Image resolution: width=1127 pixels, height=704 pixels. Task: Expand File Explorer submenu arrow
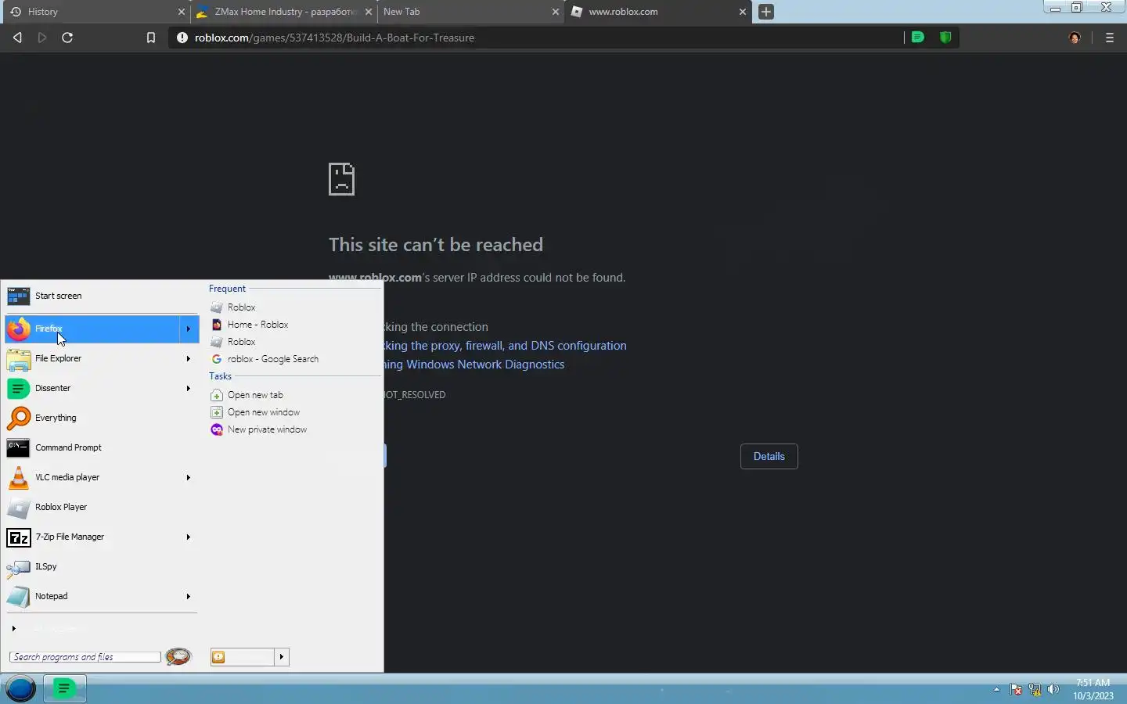tap(188, 358)
